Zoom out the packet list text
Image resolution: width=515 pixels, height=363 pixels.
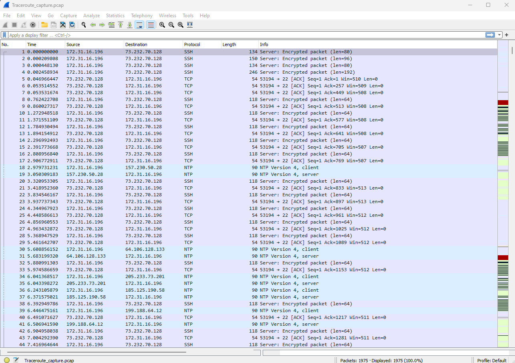point(171,25)
